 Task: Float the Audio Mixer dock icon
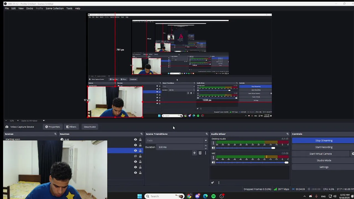(288, 134)
